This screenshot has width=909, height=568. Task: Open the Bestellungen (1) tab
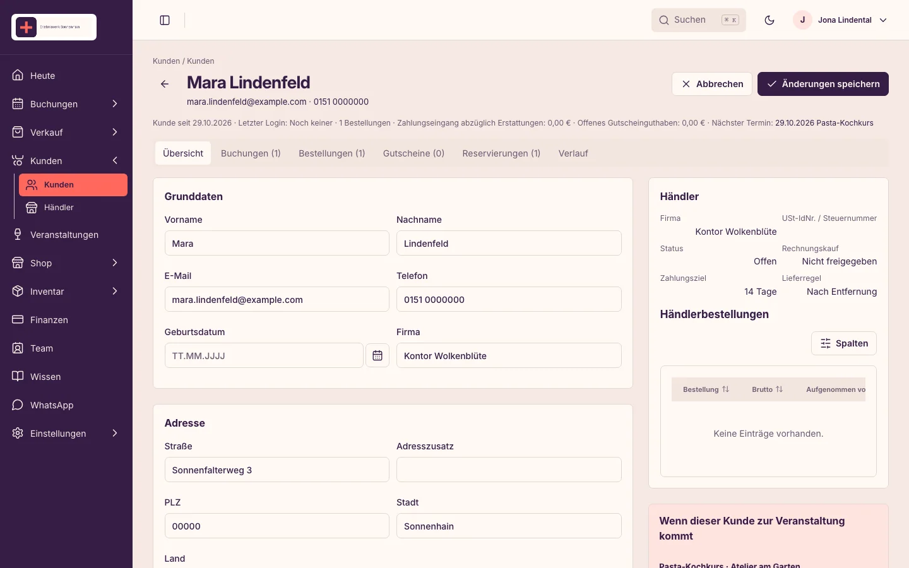pos(332,153)
